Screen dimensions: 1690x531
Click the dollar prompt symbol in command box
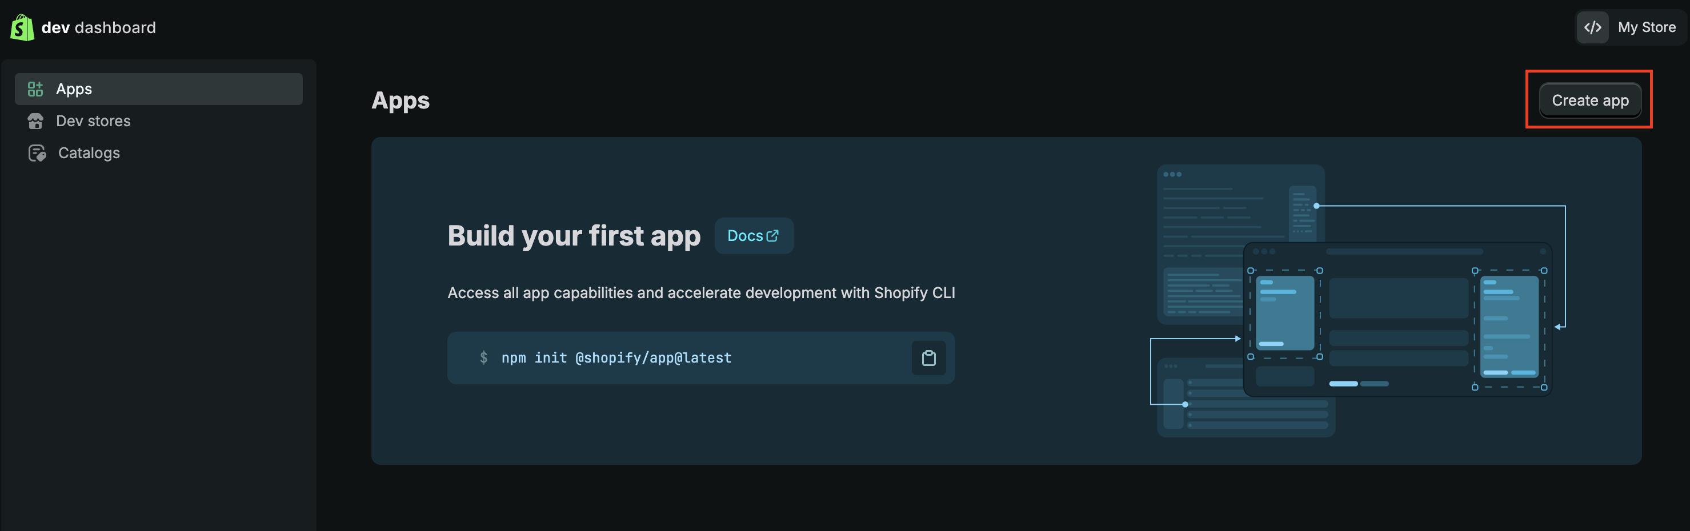pos(483,358)
